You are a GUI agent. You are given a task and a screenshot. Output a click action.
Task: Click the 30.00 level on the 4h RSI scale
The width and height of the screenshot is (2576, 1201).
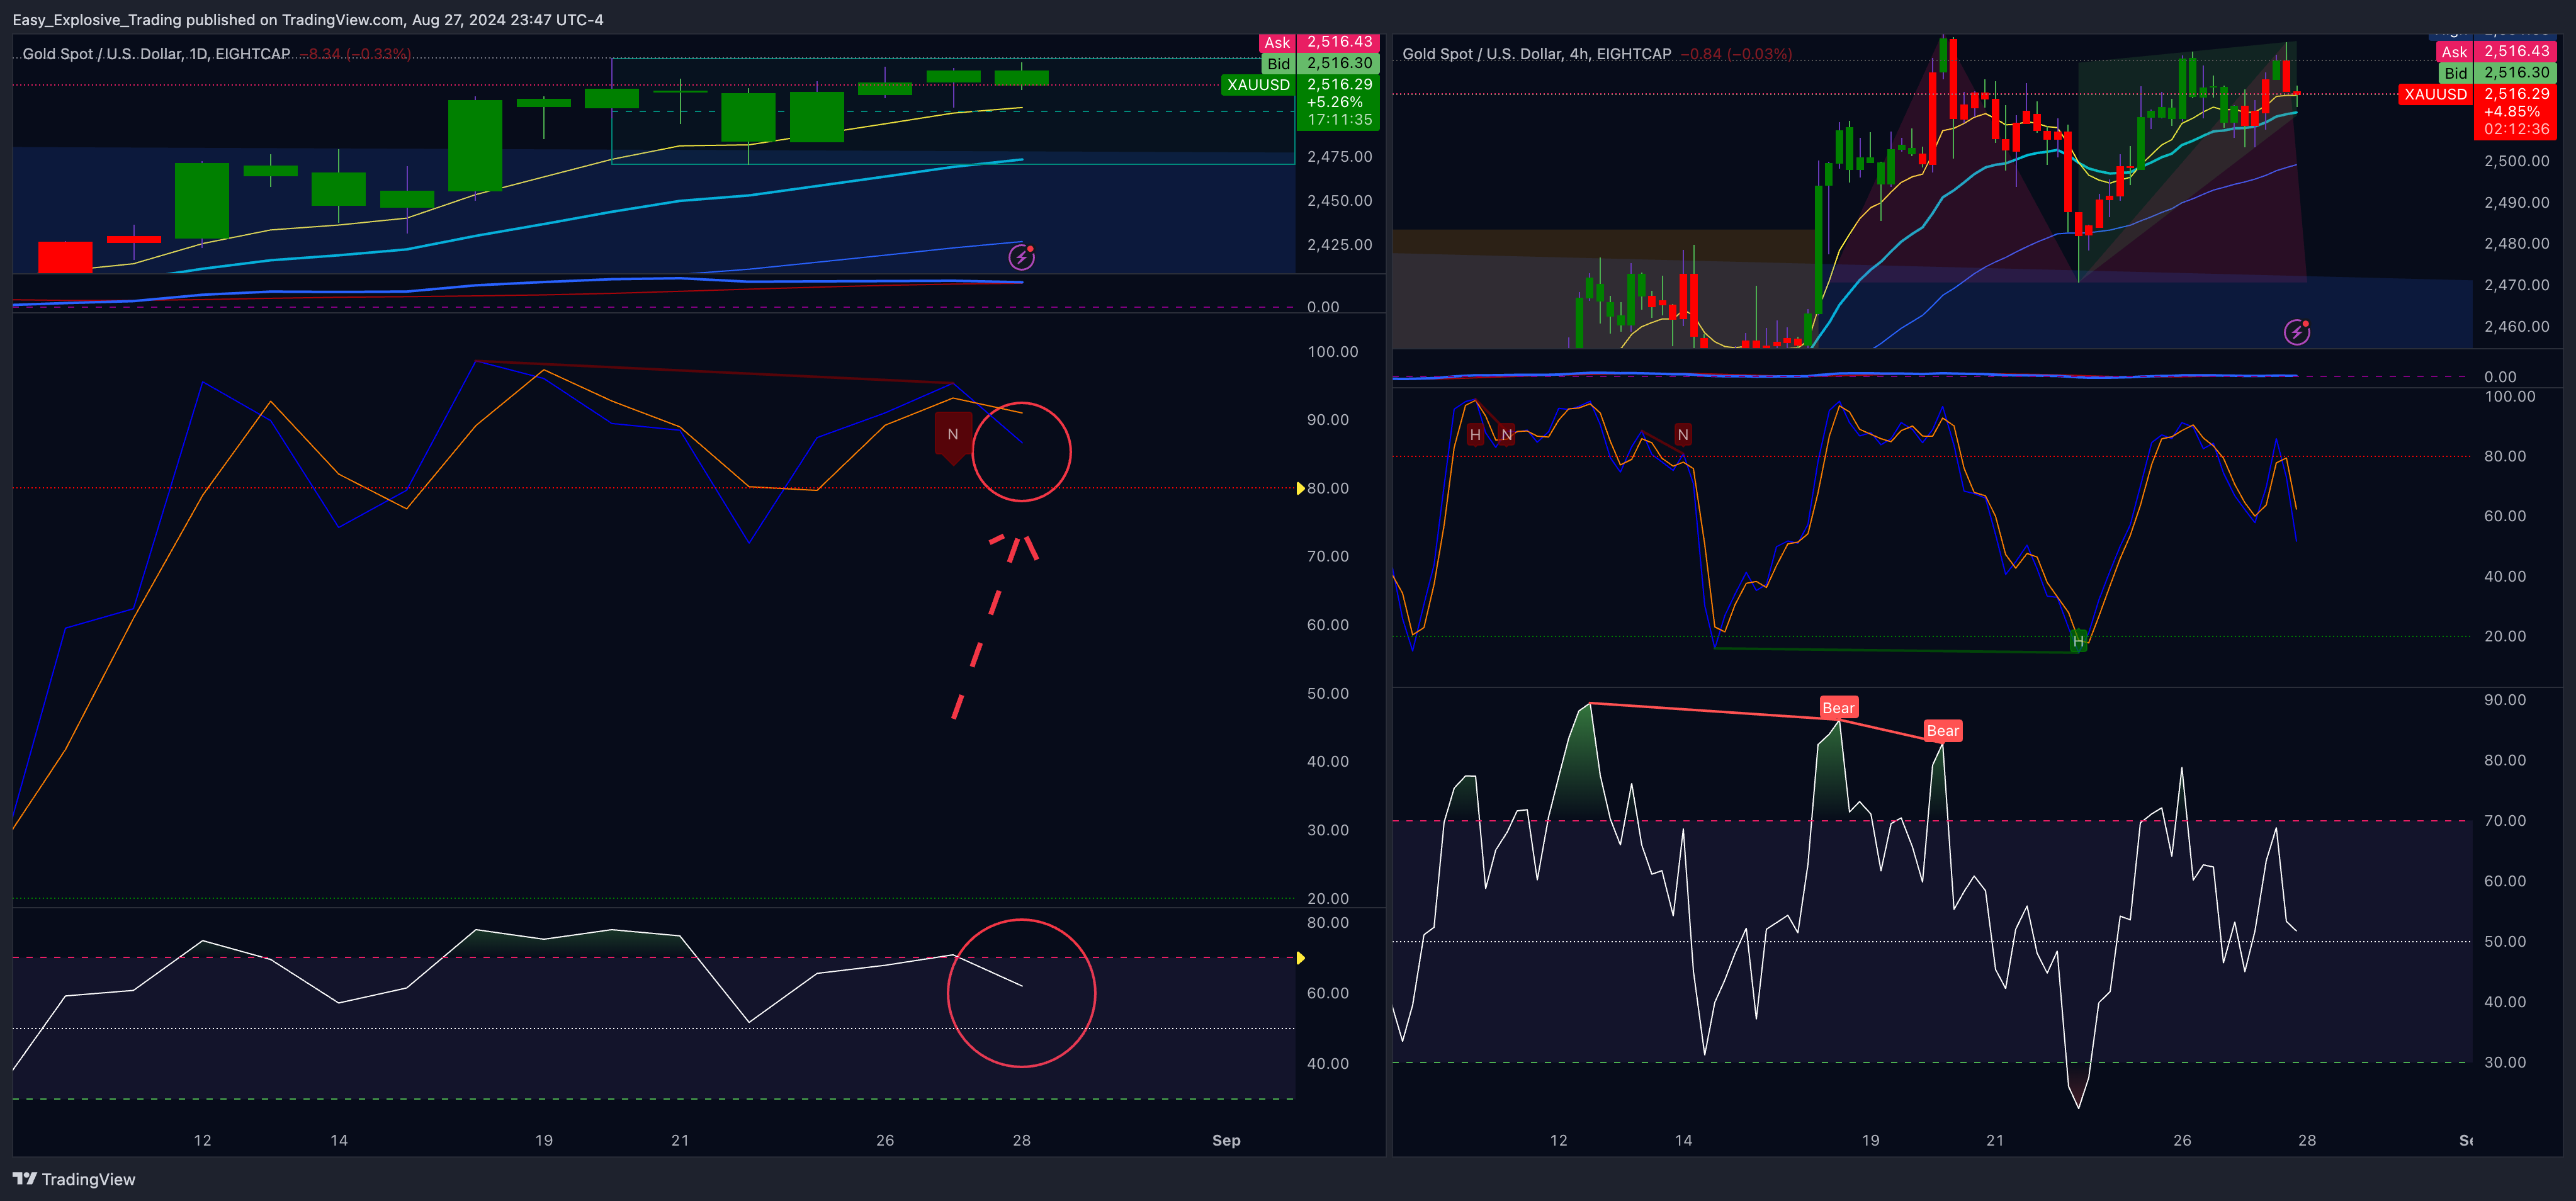pyautogui.click(x=2504, y=1063)
